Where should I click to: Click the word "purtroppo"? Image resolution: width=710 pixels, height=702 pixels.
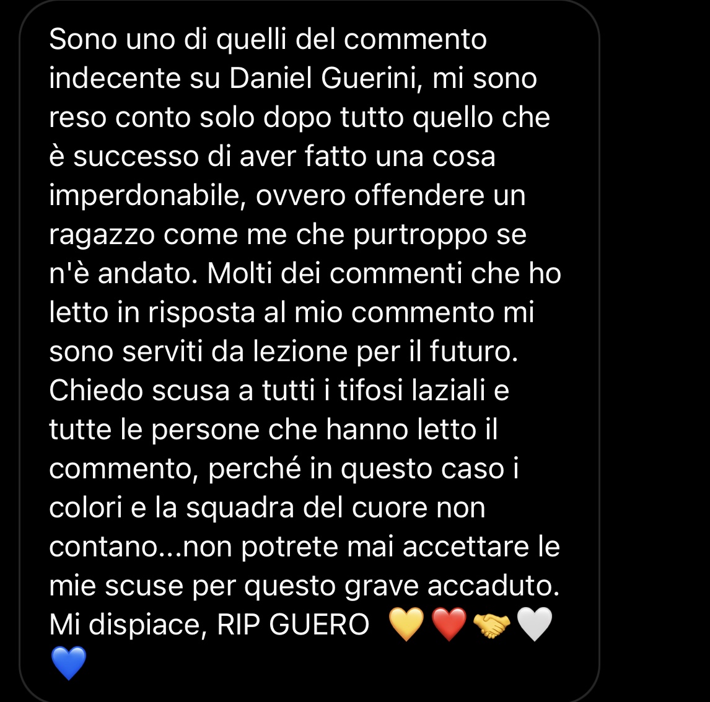click(421, 235)
